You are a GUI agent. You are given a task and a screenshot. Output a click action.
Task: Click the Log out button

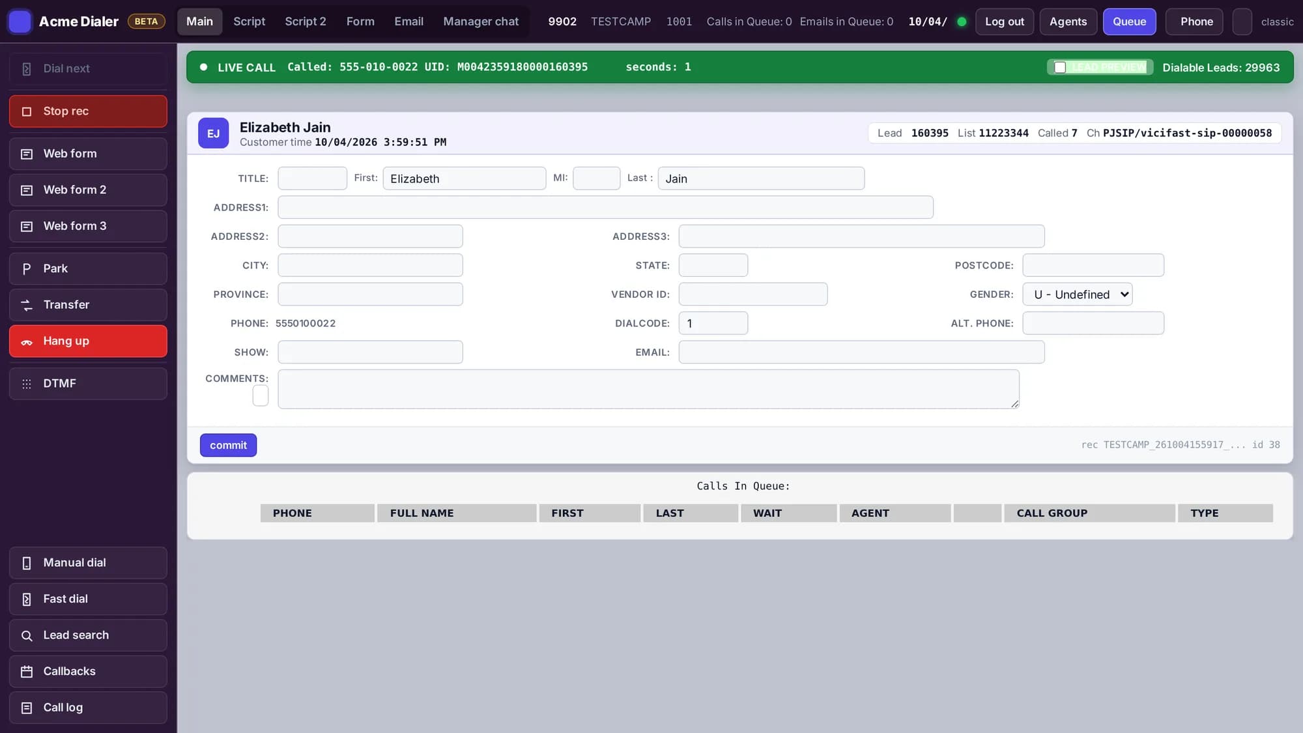[1005, 22]
